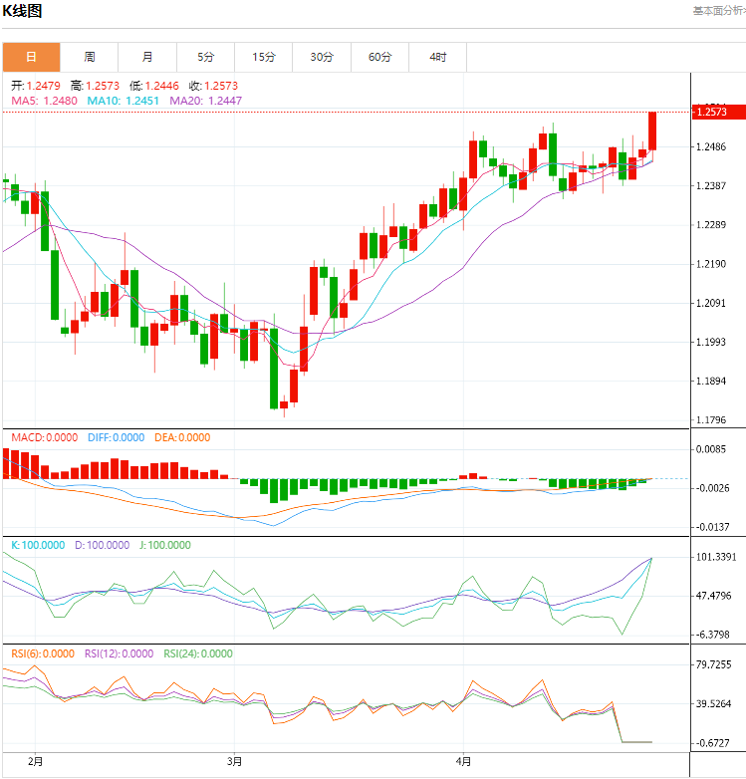The height and width of the screenshot is (779, 746).
Task: Open the 4时 interval tab
Action: coord(438,57)
